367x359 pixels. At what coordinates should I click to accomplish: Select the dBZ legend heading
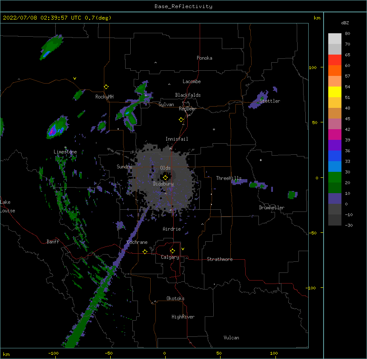click(345, 23)
